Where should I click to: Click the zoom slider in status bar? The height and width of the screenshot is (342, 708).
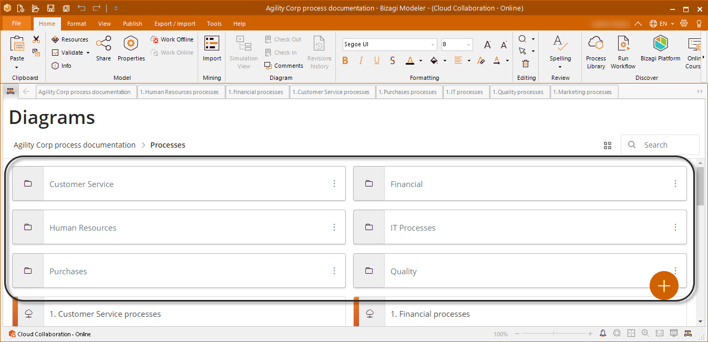[x=554, y=334]
